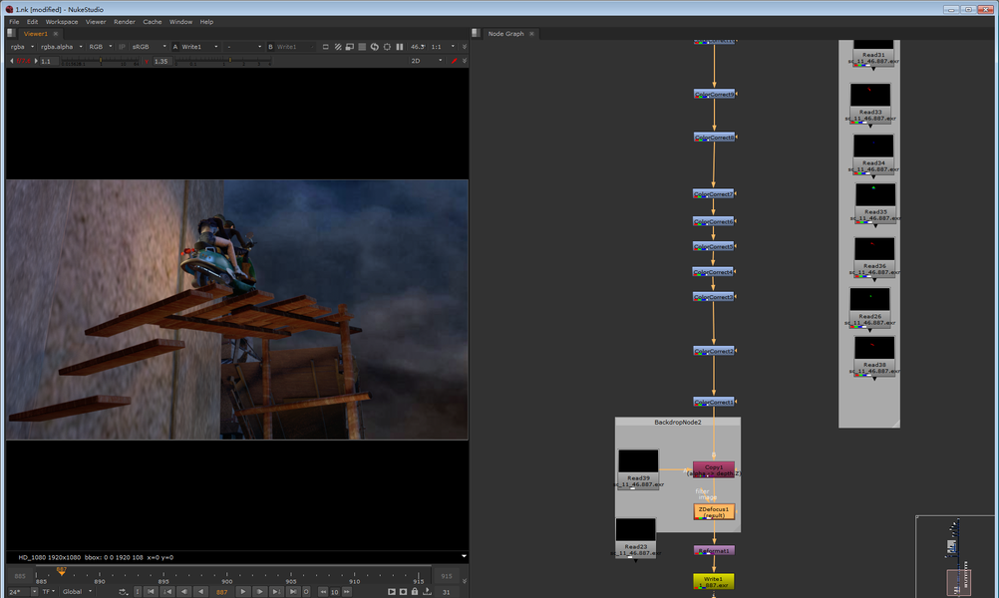
Task: Step to previous keyframe button
Action: pos(167,592)
